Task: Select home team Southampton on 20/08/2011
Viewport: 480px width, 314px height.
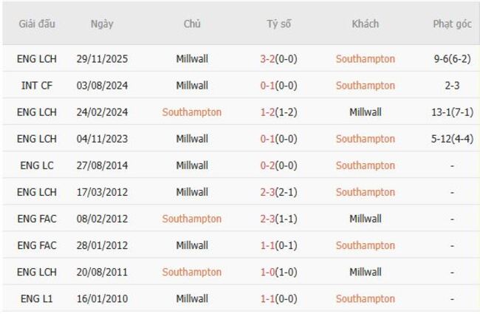Action: 191,272
